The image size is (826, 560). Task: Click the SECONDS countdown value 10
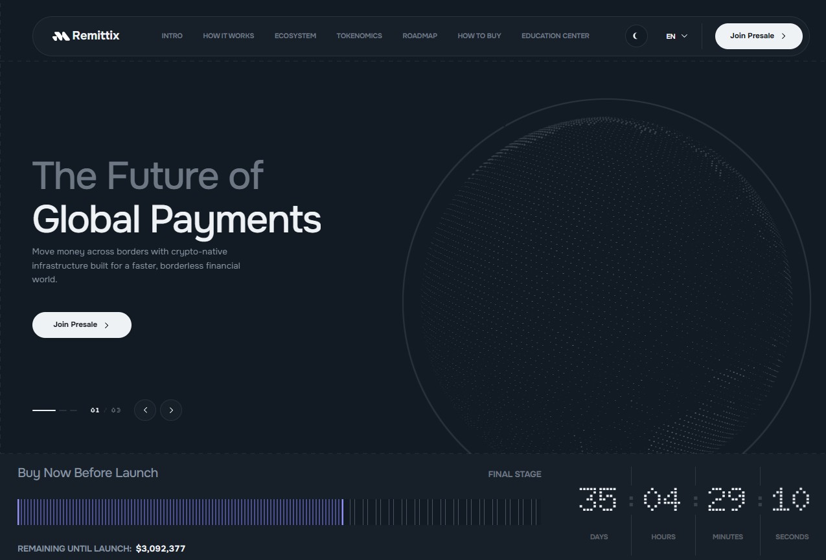(x=791, y=500)
